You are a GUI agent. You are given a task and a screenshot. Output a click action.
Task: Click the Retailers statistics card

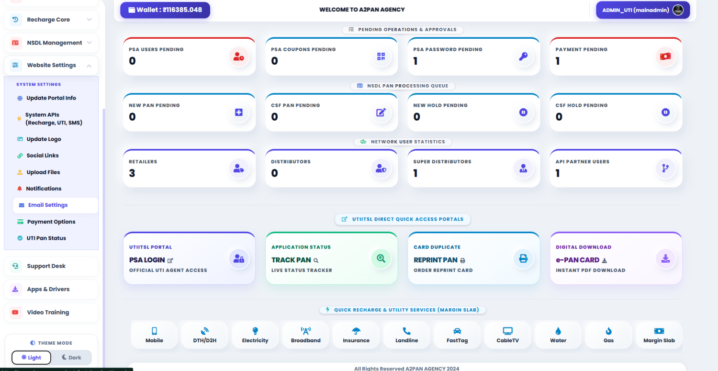pos(189,168)
